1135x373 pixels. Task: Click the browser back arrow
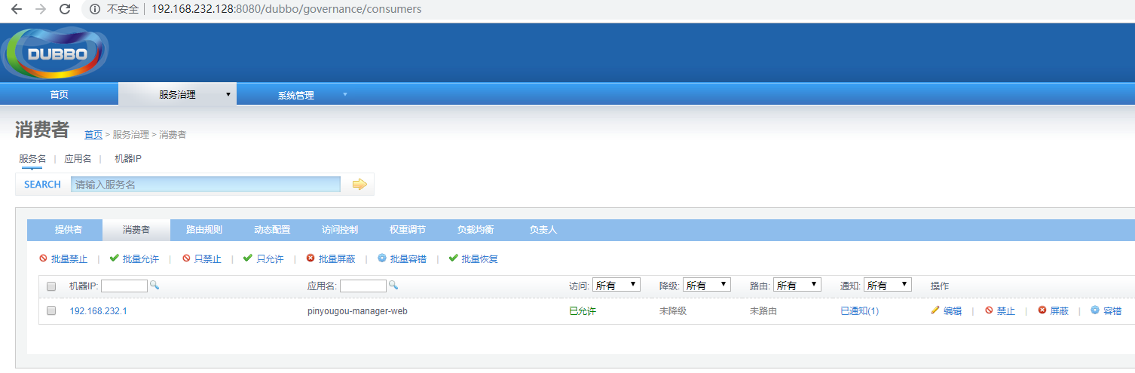pyautogui.click(x=16, y=10)
